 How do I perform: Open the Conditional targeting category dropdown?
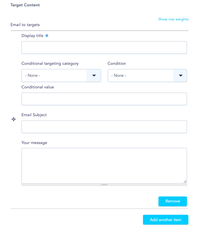tap(61, 75)
